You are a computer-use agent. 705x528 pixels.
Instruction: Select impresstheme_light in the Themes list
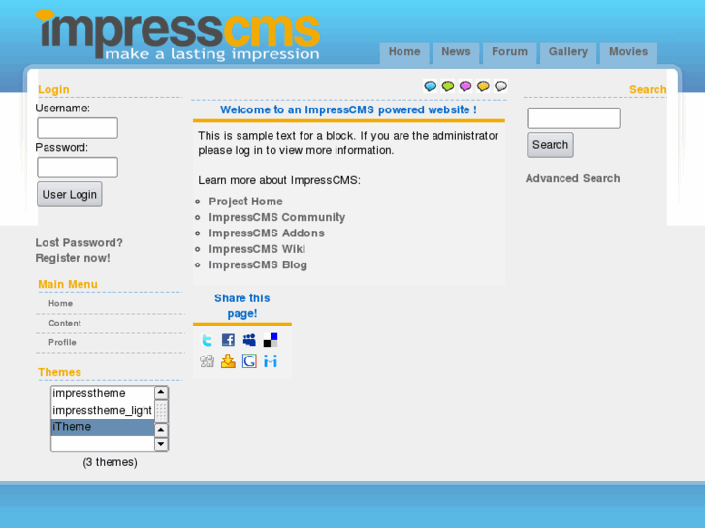pyautogui.click(x=103, y=410)
